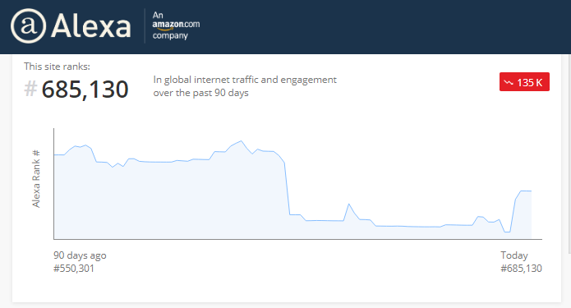Click the 'Alexa Rank #' vertical axis label
The image size is (571, 308).
(x=35, y=179)
